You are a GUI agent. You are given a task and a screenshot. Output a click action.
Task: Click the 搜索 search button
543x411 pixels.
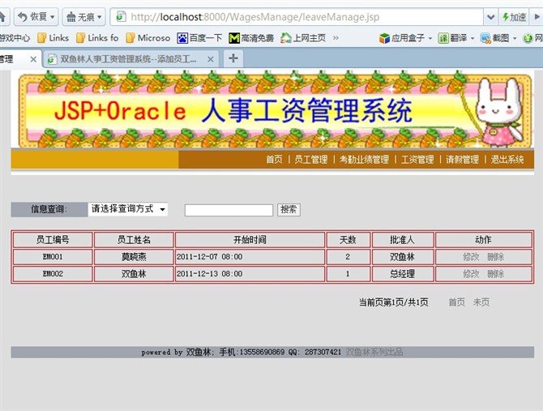click(289, 210)
